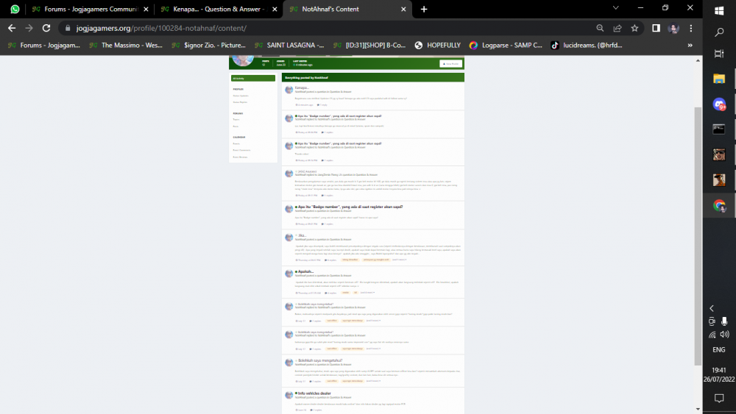Screen dimensions: 736x414
Task: Open the Chrome three-dot menu
Action: pyautogui.click(x=691, y=28)
